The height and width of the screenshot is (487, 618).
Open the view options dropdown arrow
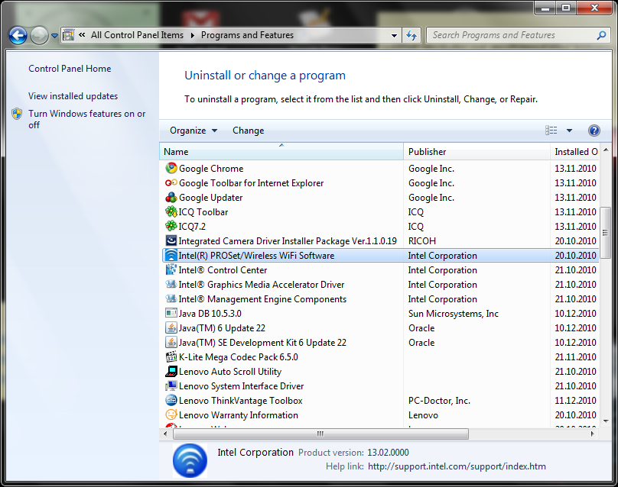tap(569, 131)
